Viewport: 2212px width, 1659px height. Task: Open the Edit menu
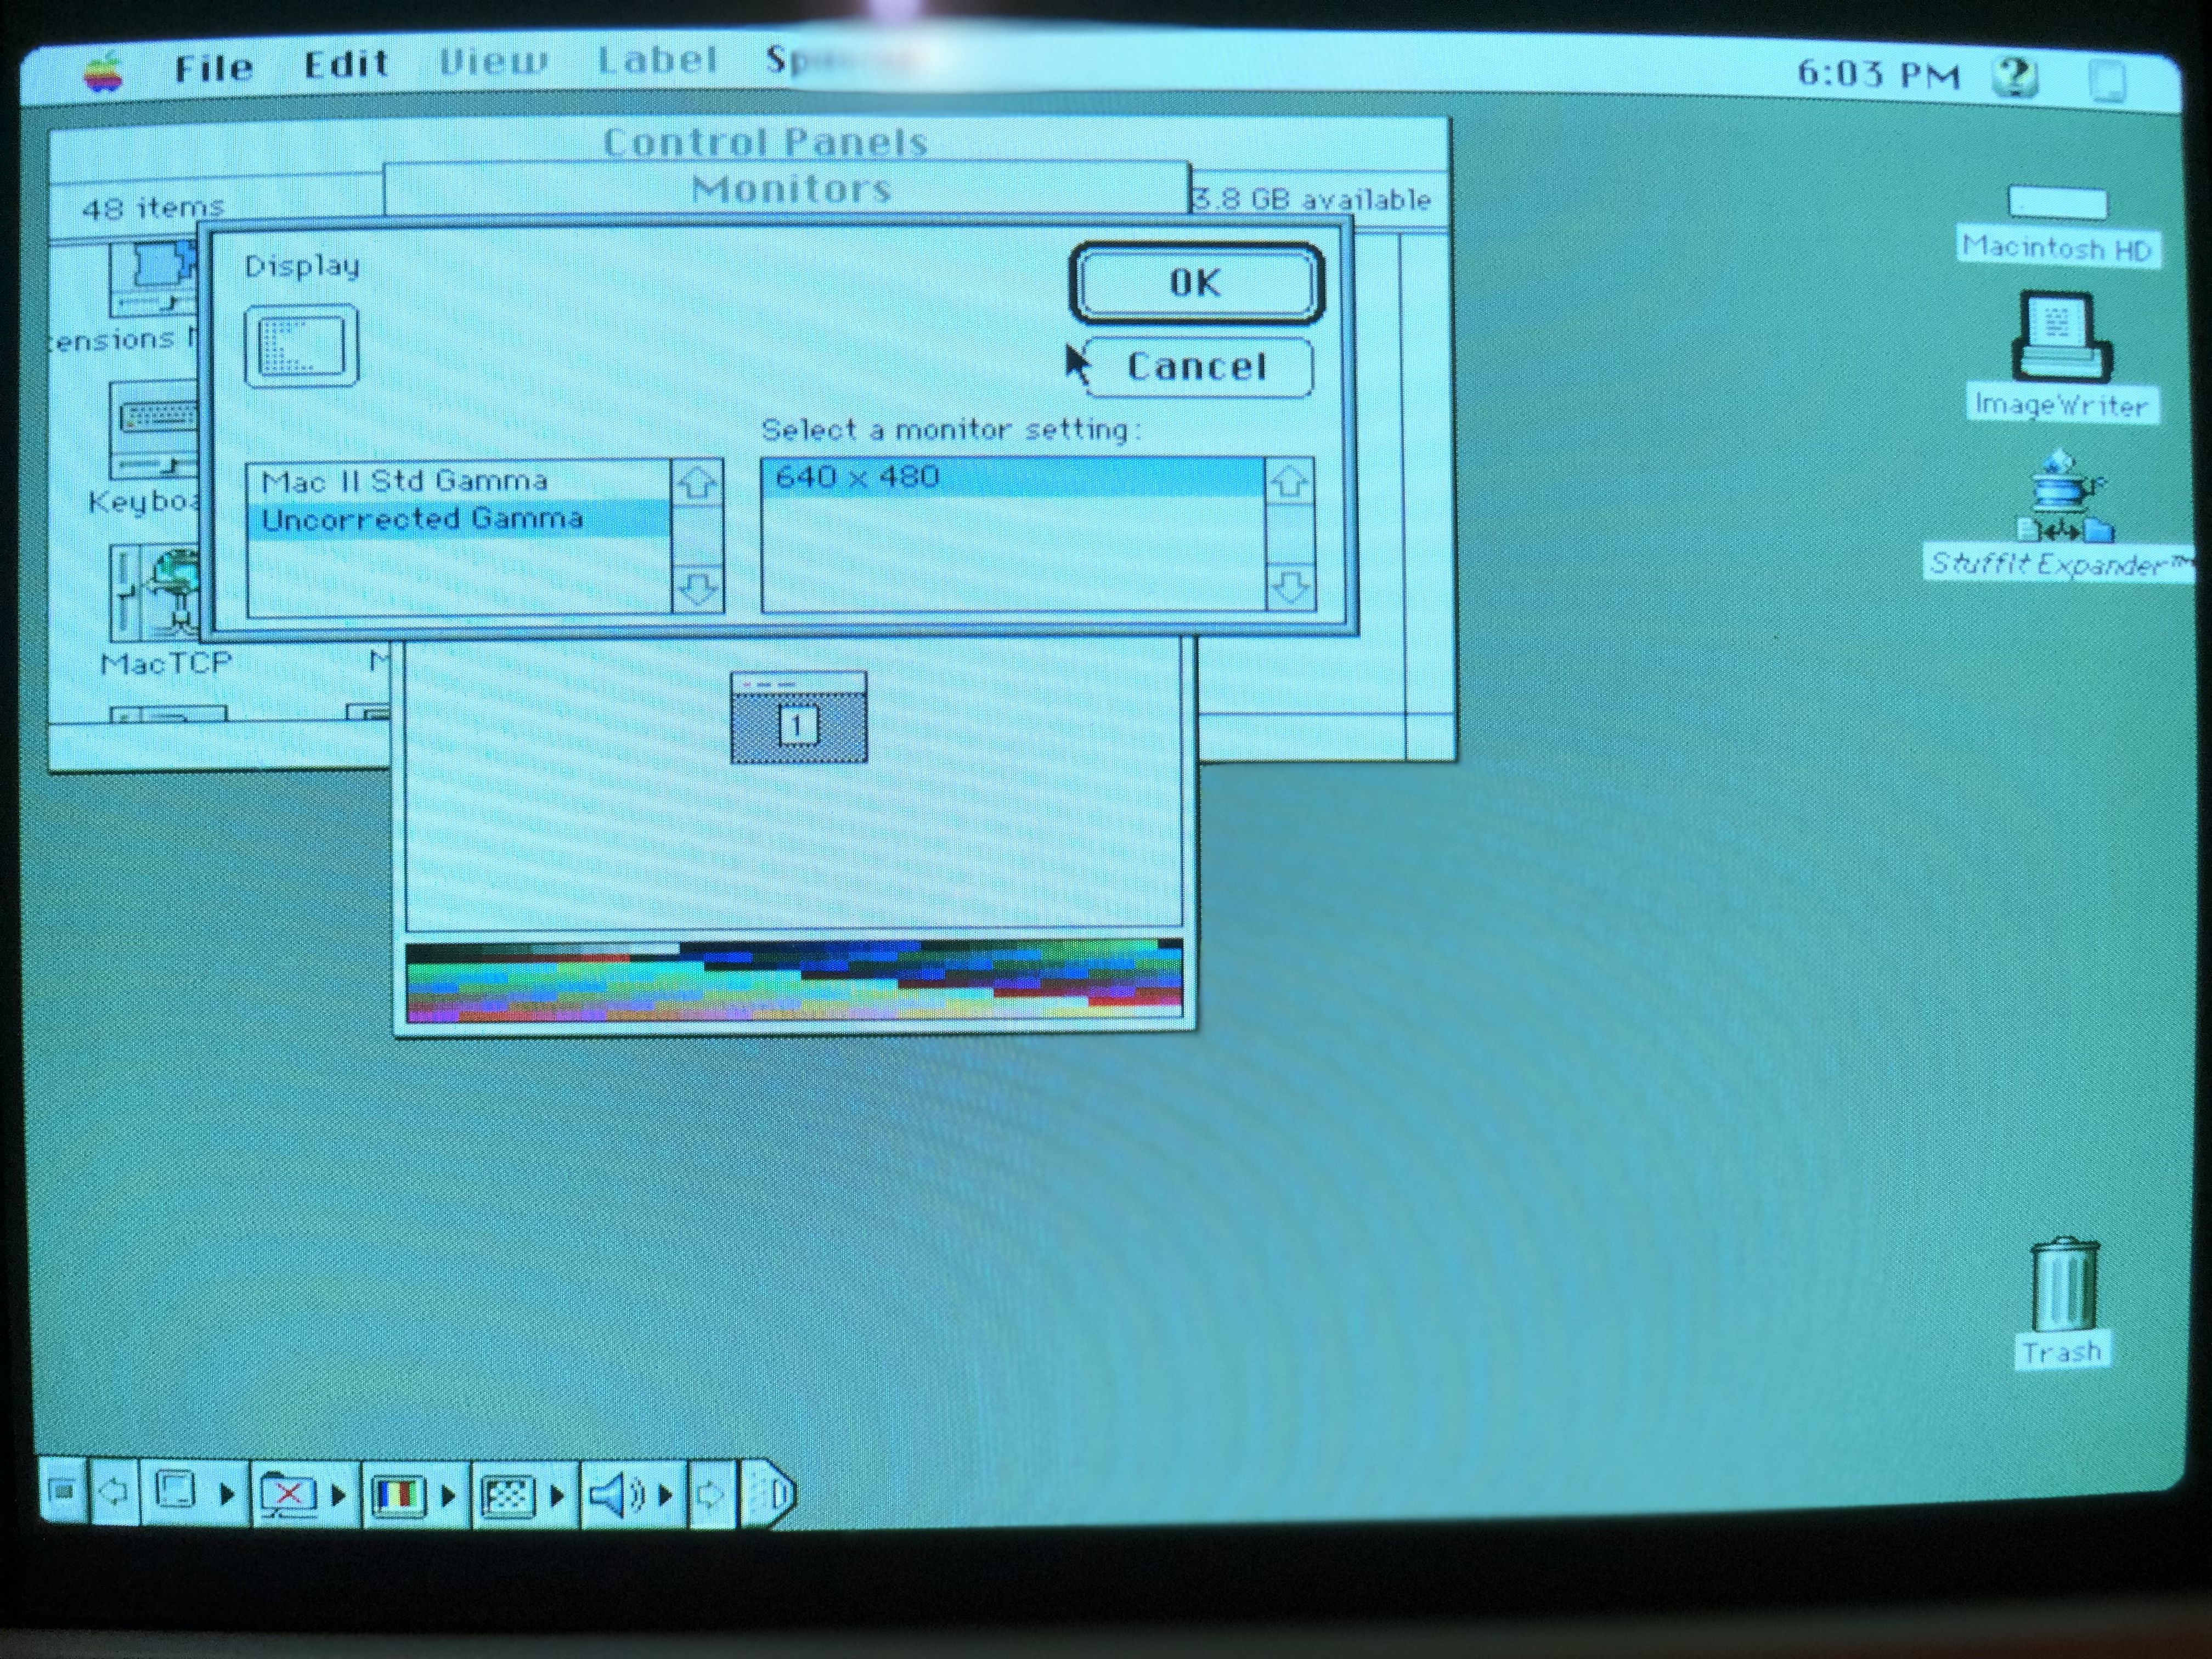(346, 65)
